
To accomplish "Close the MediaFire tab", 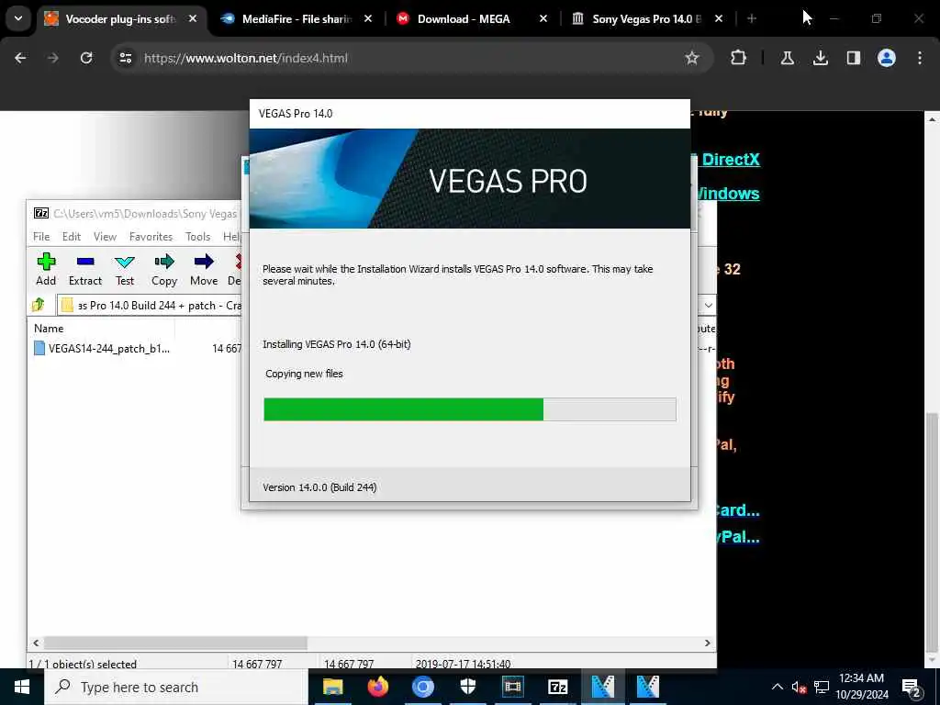I will pyautogui.click(x=368, y=19).
